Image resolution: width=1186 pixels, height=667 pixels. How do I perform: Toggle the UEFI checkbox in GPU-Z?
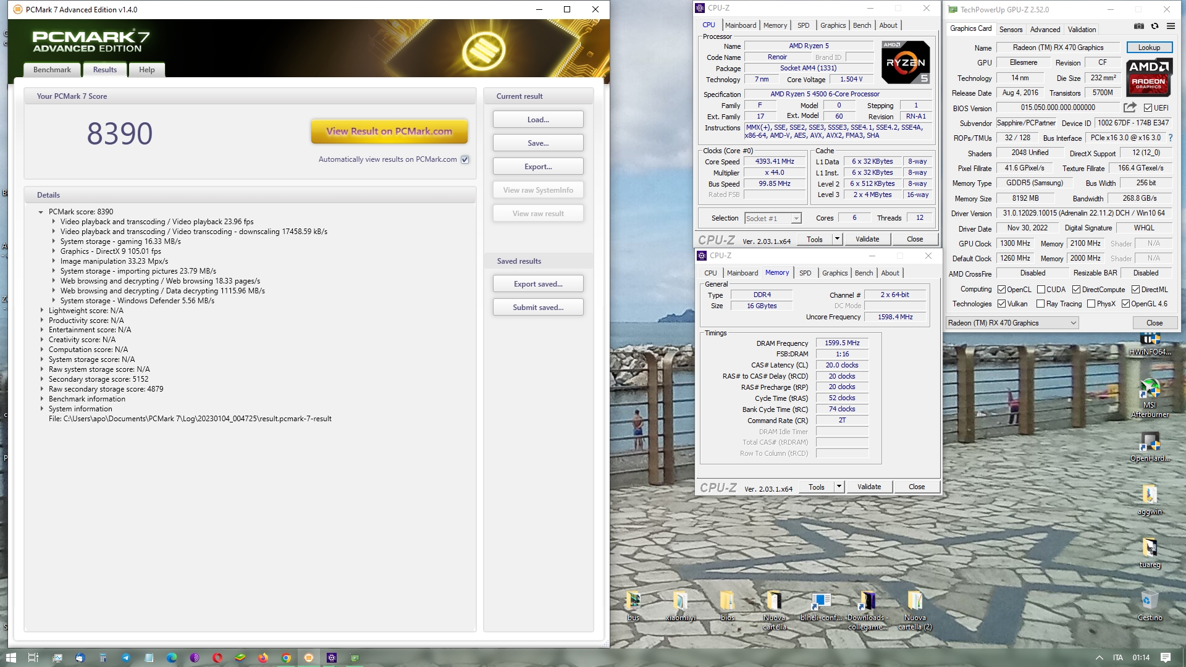pos(1147,108)
